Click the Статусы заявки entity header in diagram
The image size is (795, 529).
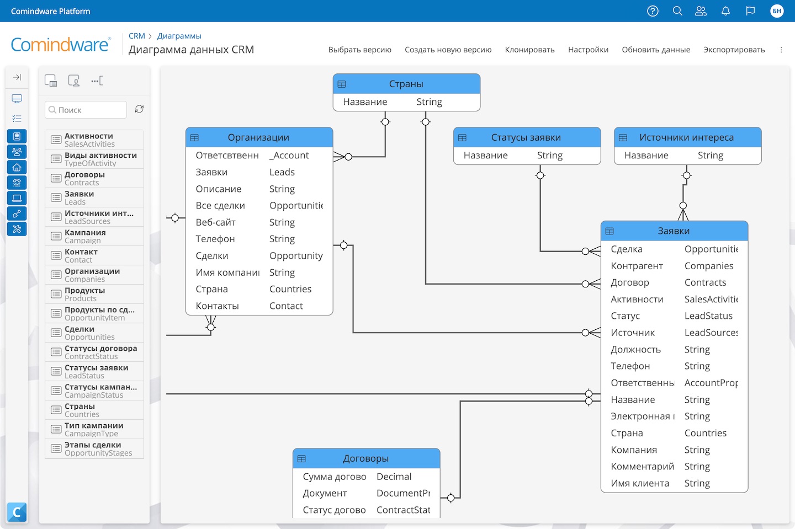(x=527, y=137)
